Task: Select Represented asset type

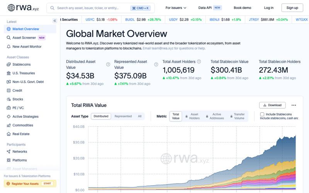Action: (123, 116)
